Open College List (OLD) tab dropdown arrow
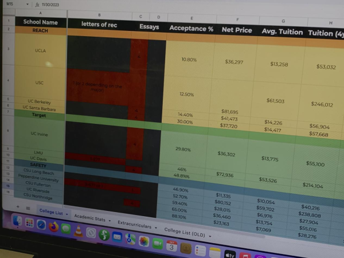The height and width of the screenshot is (258, 344). 210,236
